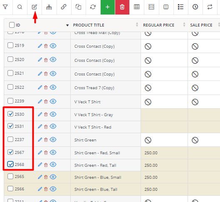Toggle the select-all checkbox beside ID header

(12, 25)
